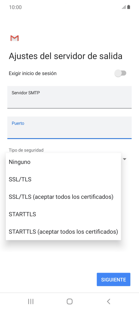Tap the Ajustes del servidor de salida heading
Screen dimensions: 139x310
click(65, 56)
